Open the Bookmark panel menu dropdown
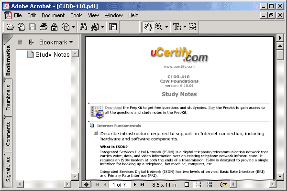The image size is (287, 191). [56, 42]
